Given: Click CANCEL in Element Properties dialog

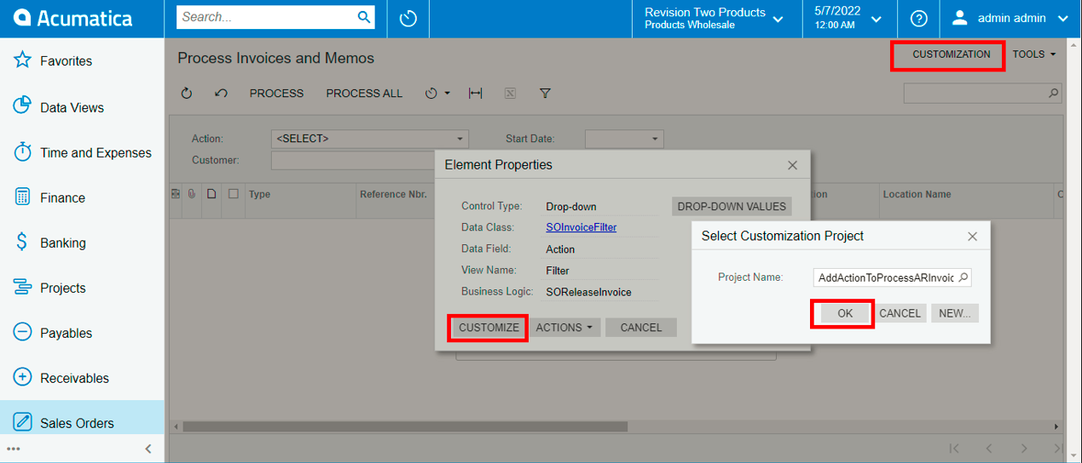Looking at the screenshot, I should (641, 328).
